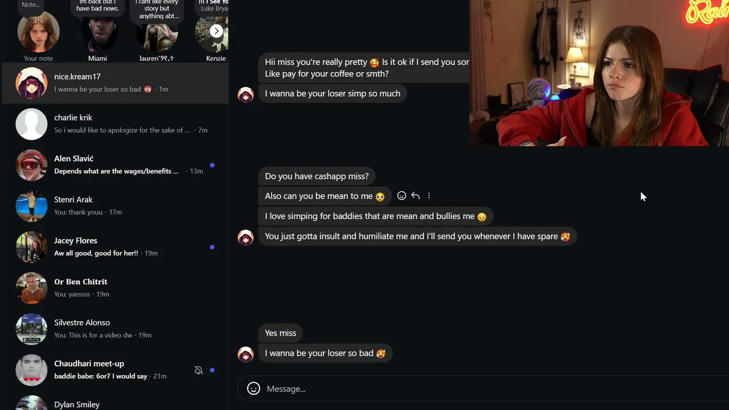Toggle muted bell on Chaudhari meet-up chat
729x410 pixels.
coord(198,370)
